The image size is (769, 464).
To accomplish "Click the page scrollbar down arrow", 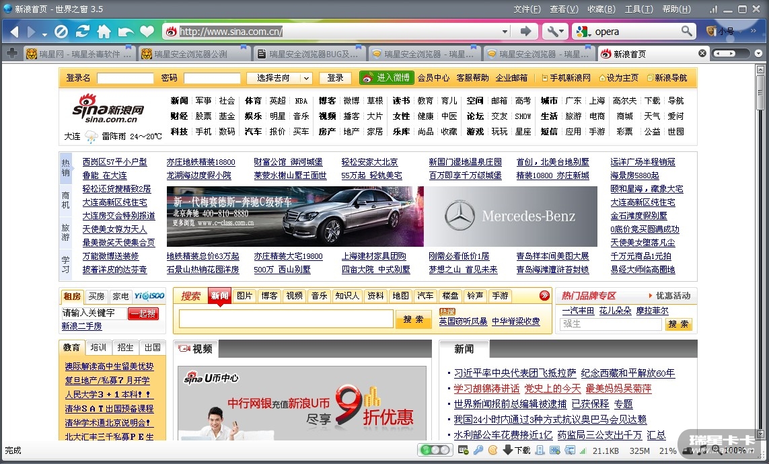I will point(761,434).
